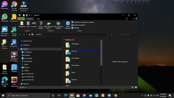174x98 pixels.
Task: Select the Downloads folder in file list
Action: pyautogui.click(x=72, y=66)
